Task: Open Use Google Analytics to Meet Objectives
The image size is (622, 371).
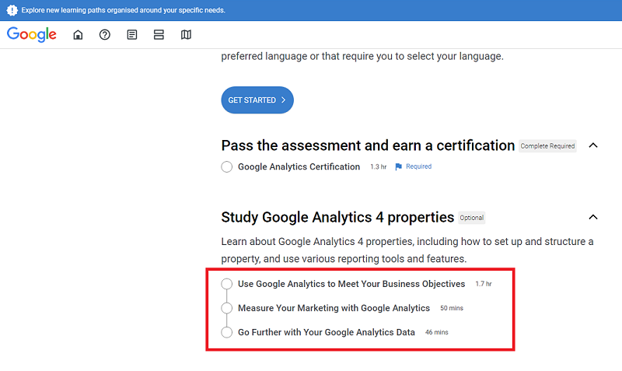Action: [x=351, y=284]
